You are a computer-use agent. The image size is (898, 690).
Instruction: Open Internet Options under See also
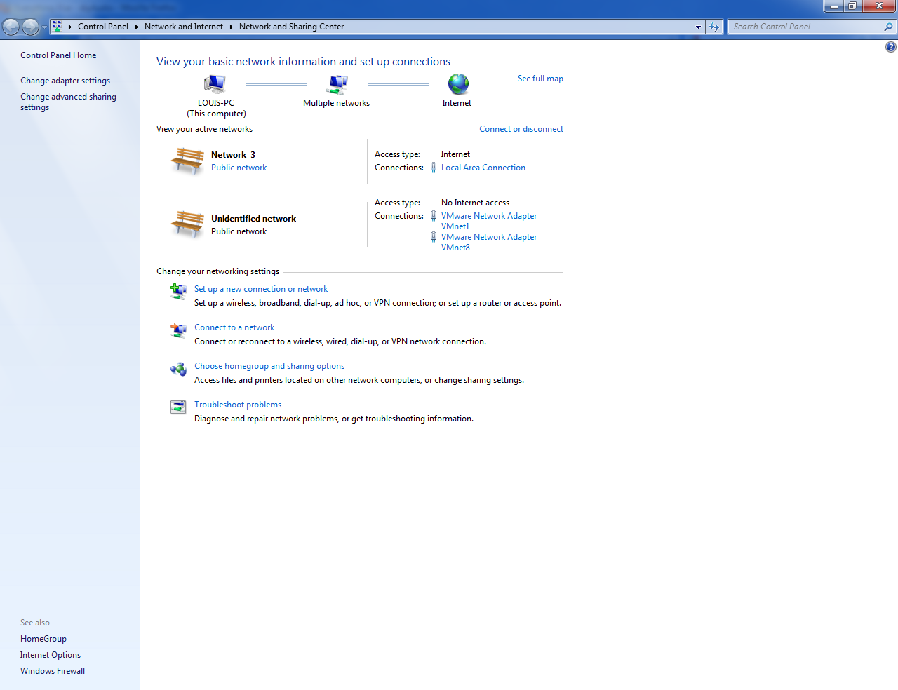point(51,655)
